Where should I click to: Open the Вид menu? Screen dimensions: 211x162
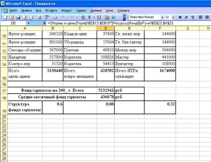click(38, 10)
